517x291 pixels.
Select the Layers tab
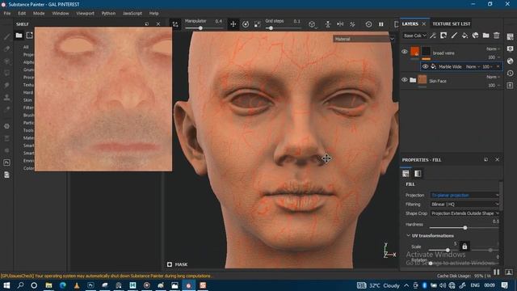(410, 23)
